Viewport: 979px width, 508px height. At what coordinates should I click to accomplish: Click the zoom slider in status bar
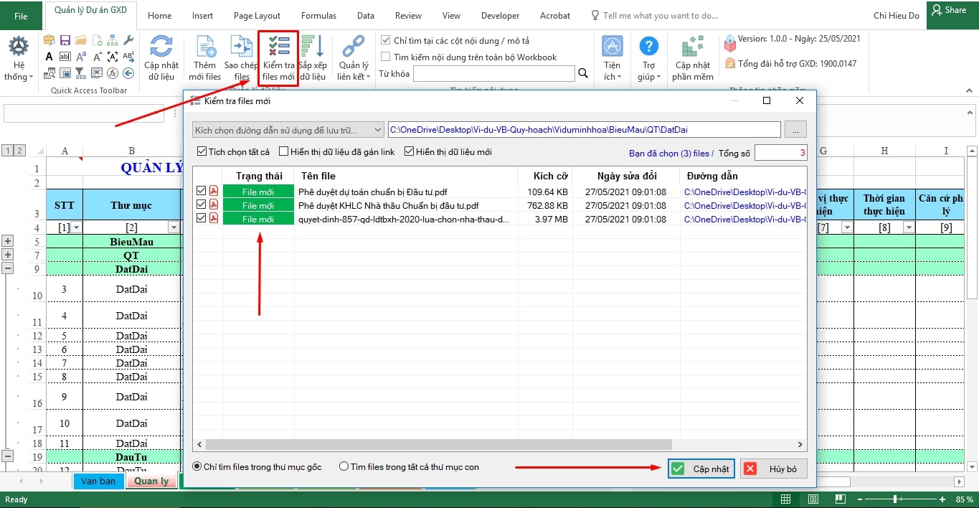tap(894, 499)
